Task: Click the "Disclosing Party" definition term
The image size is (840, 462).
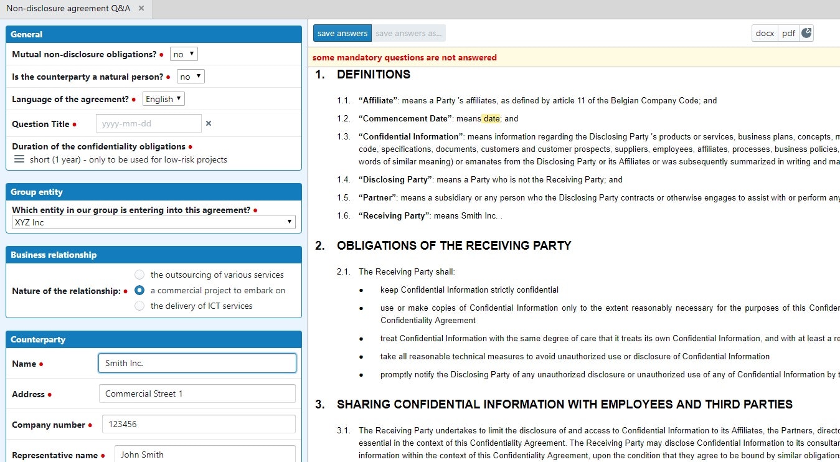Action: pyautogui.click(x=395, y=179)
